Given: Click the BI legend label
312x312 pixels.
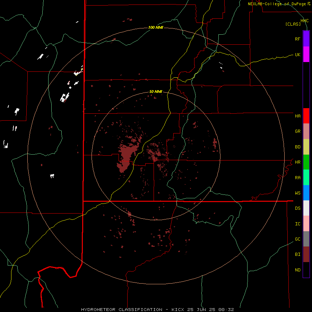Looking at the screenshot, I should 297,254.
